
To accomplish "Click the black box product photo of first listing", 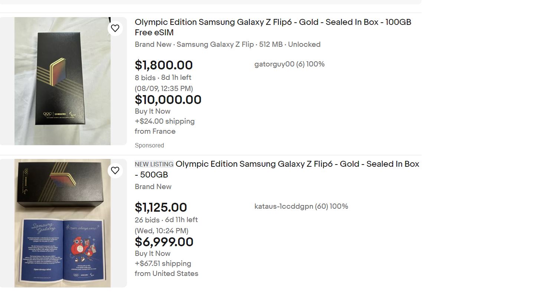I will tap(62, 81).
